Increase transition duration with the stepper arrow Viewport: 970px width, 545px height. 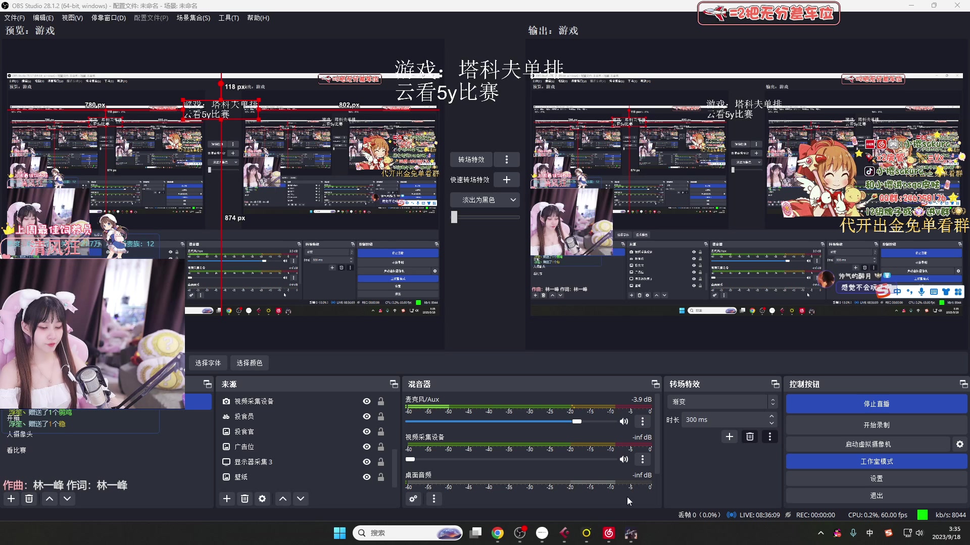tap(771, 416)
